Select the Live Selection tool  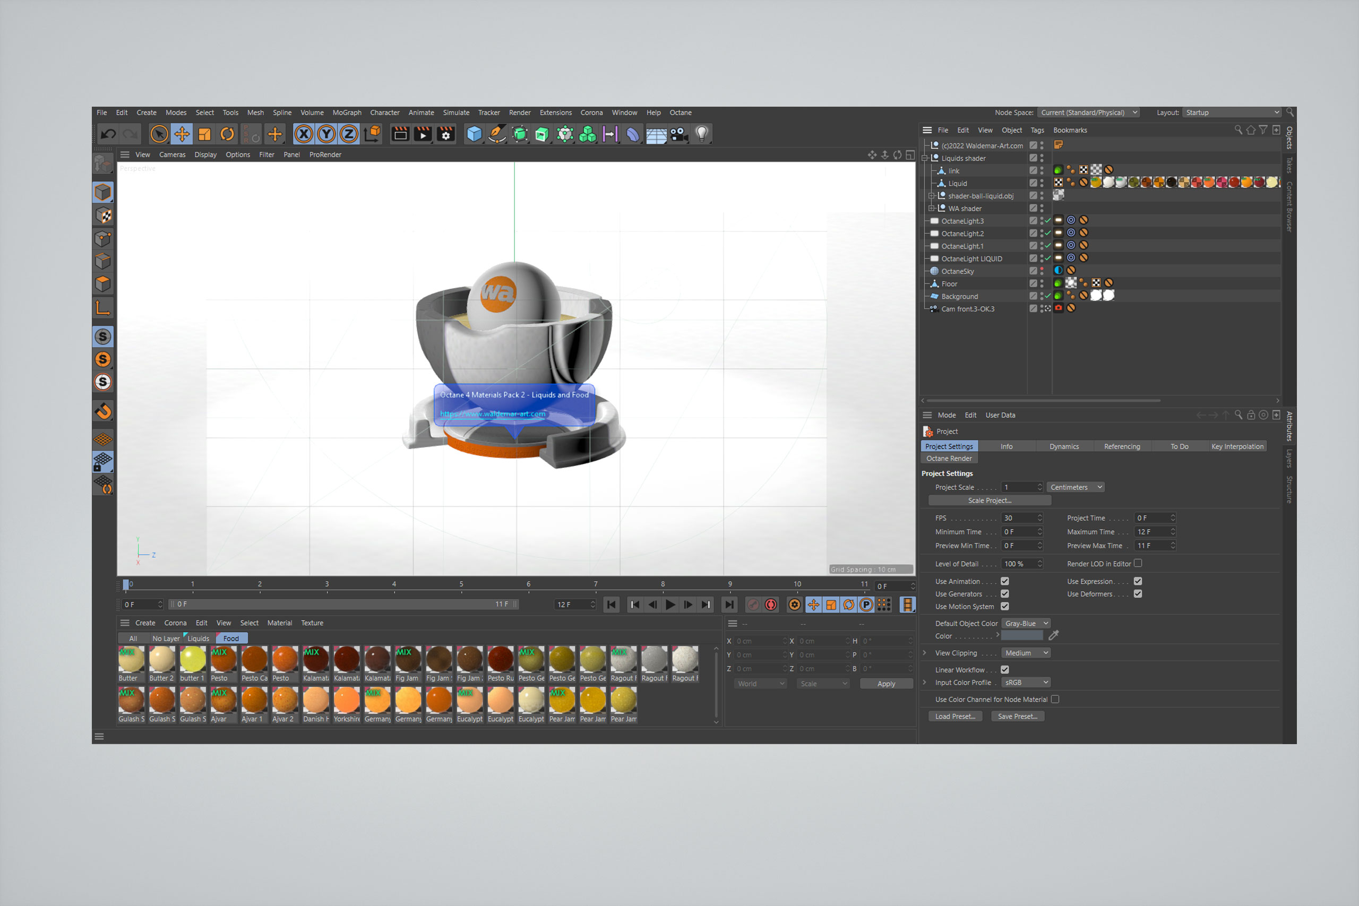[159, 134]
